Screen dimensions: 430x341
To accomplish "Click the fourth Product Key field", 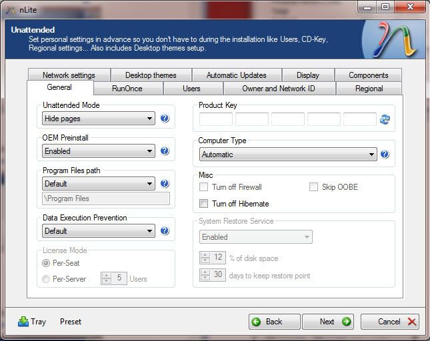I will tap(323, 119).
